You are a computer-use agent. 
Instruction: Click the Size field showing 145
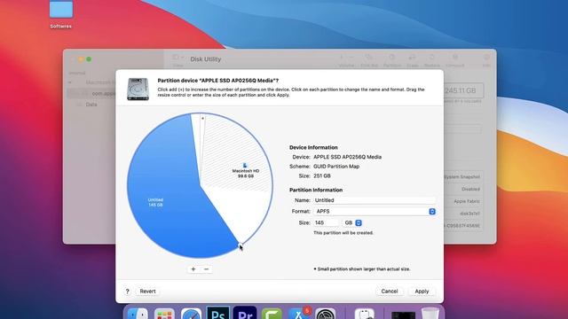[x=326, y=222]
